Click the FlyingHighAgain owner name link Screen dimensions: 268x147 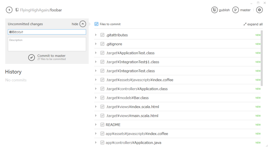point(34,10)
